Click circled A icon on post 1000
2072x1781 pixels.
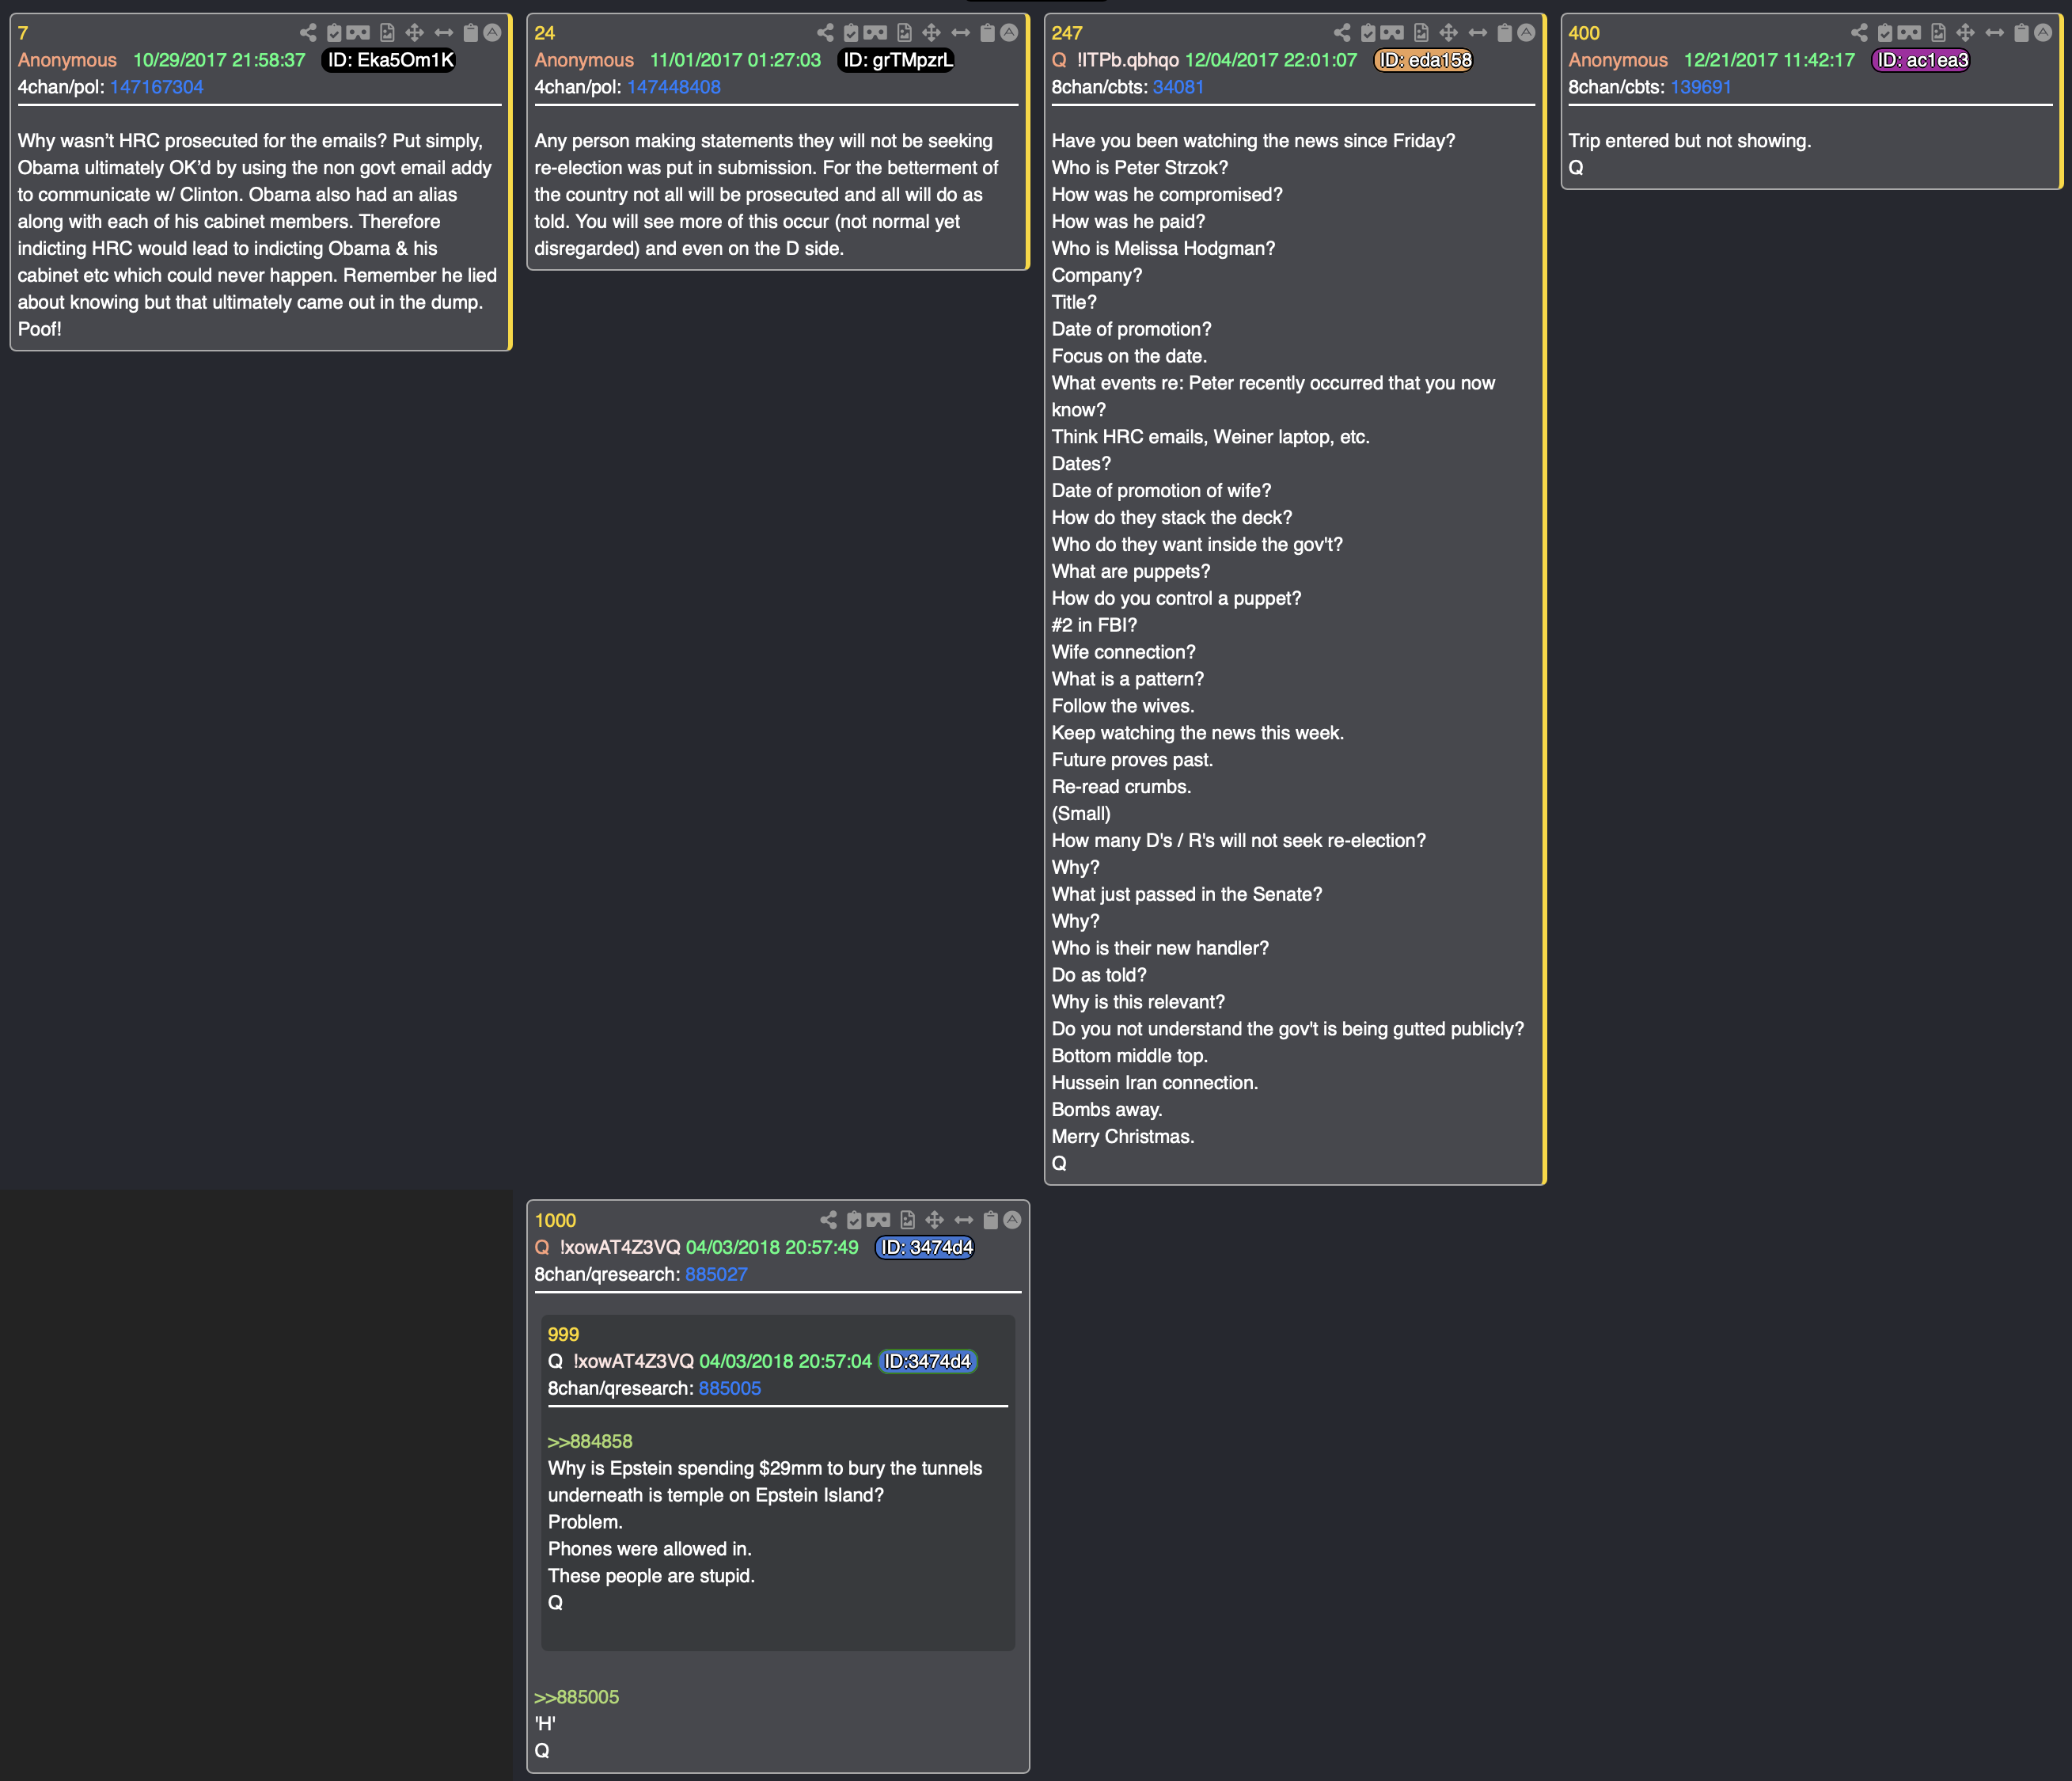tap(1012, 1220)
